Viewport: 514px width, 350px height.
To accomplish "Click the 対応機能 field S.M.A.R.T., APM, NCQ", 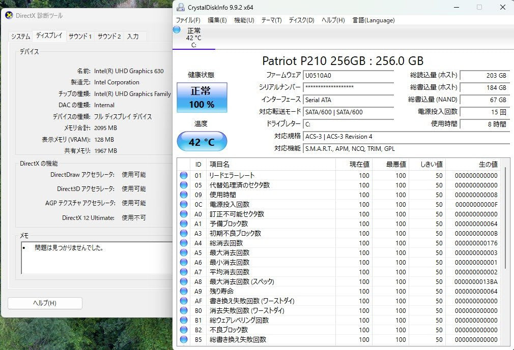I will [407, 149].
